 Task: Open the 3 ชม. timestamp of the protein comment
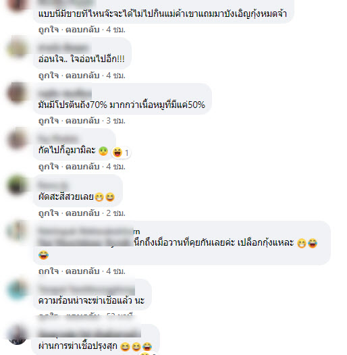click(115, 121)
